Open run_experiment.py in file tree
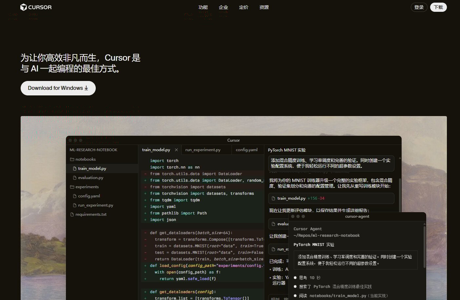 [x=102, y=205]
